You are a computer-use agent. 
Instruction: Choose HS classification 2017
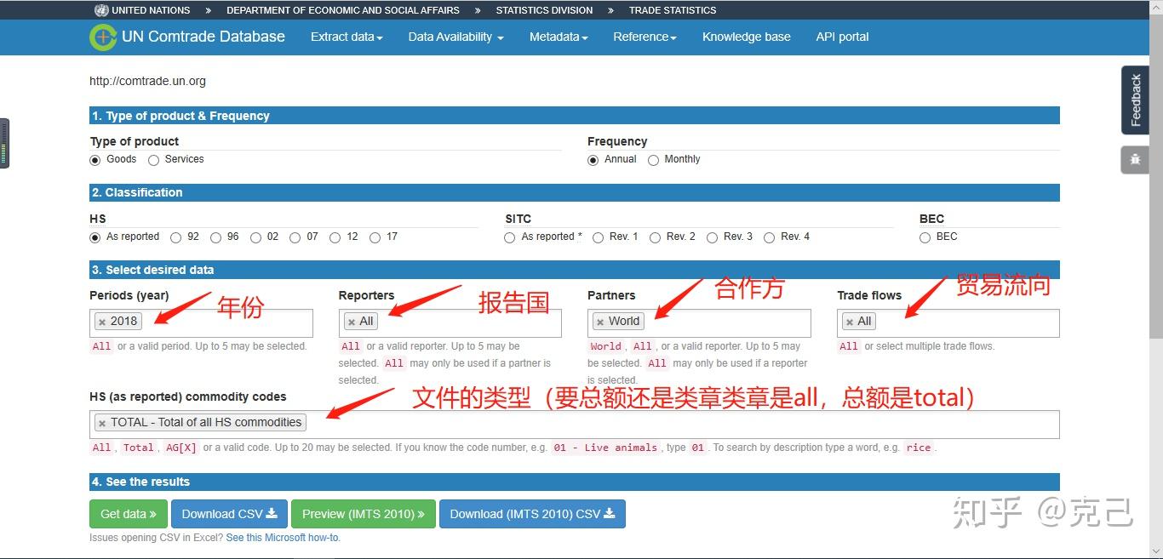pos(375,237)
